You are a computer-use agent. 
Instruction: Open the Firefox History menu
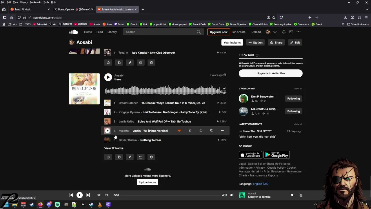click(24, 2)
